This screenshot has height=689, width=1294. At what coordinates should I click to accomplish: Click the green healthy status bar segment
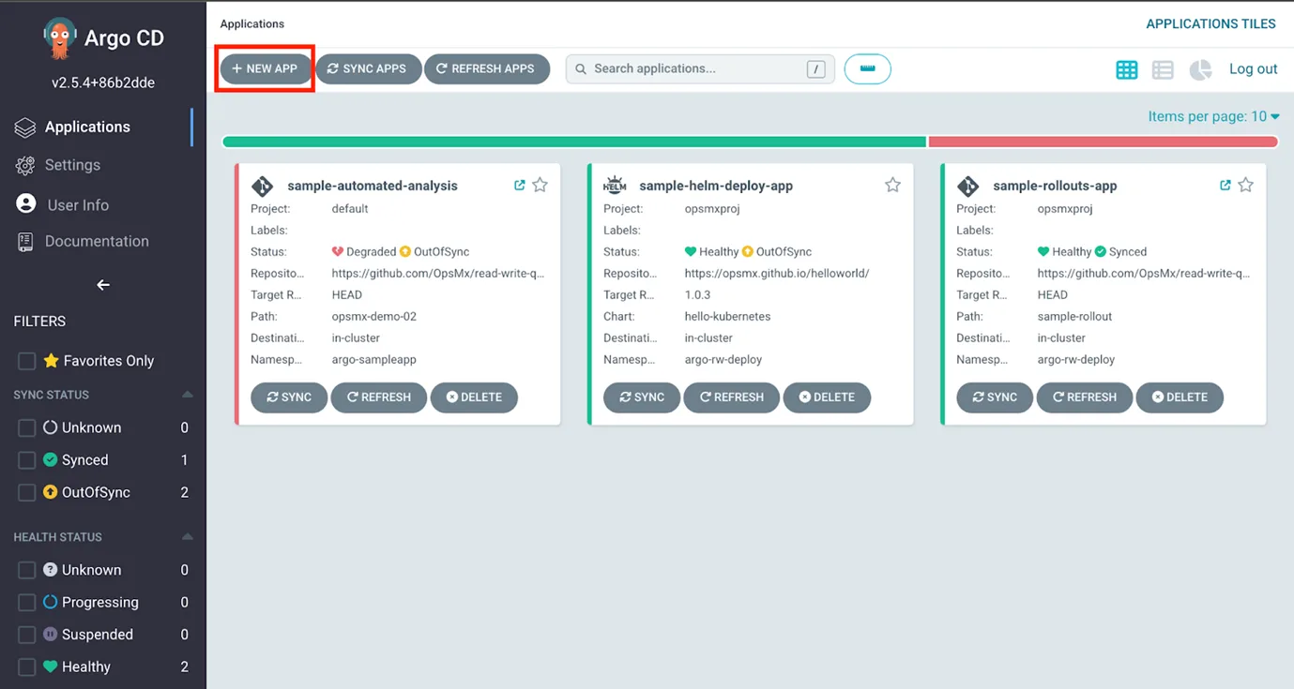click(574, 142)
